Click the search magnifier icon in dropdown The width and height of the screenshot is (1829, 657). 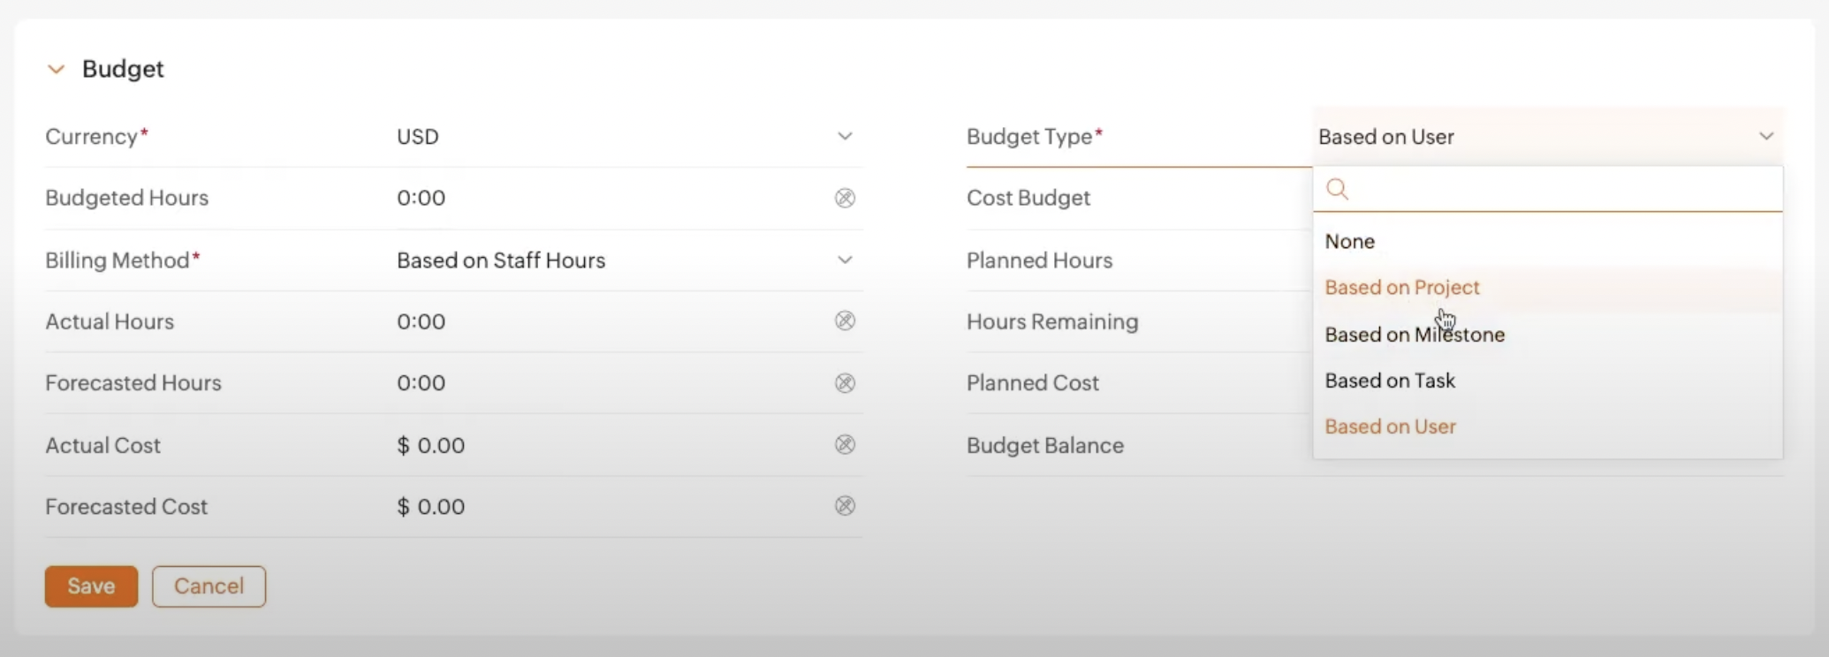tap(1338, 189)
